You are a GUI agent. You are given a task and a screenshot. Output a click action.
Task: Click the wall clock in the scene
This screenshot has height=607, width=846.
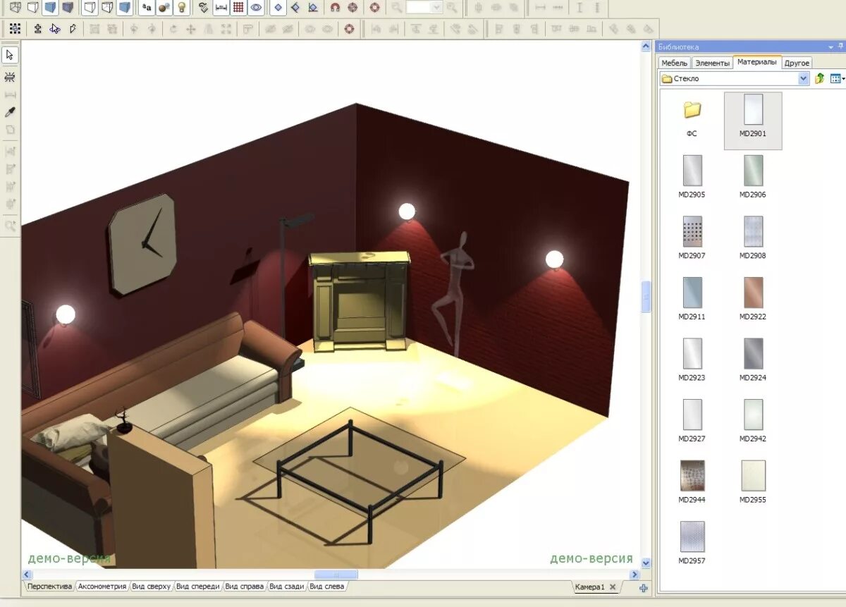tap(142, 244)
